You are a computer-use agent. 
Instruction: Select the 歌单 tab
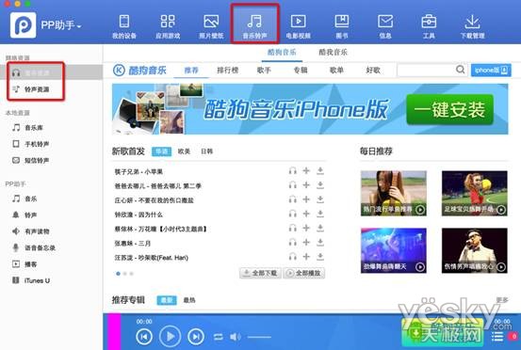[x=336, y=71]
